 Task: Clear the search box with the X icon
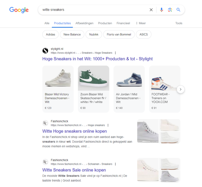coord(151,10)
